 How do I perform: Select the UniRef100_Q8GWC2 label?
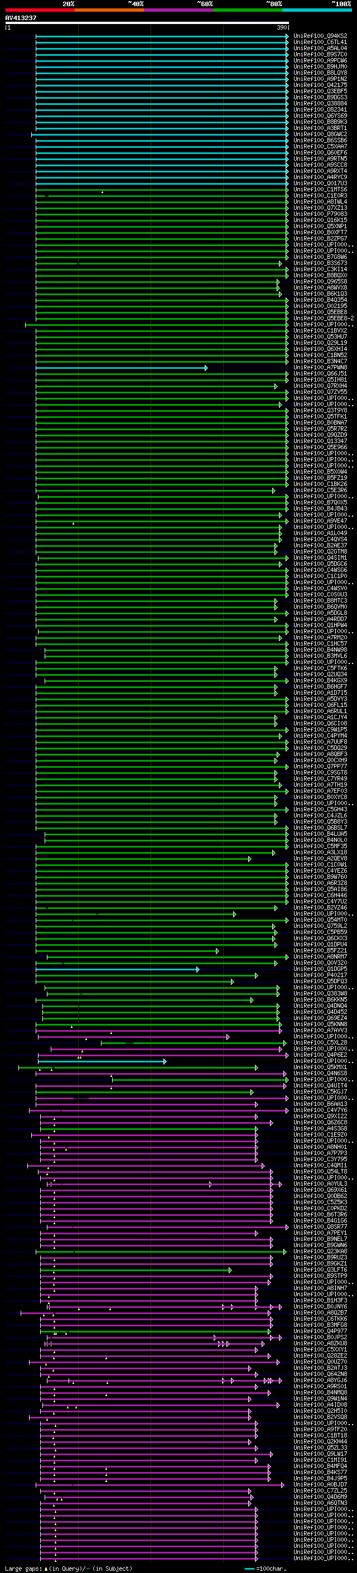[x=320, y=134]
